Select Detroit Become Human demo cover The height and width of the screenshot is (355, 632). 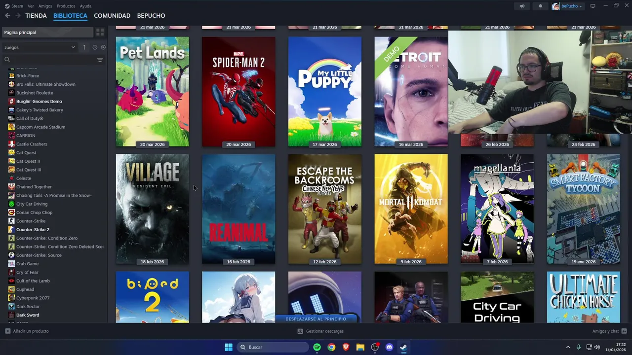(x=411, y=92)
